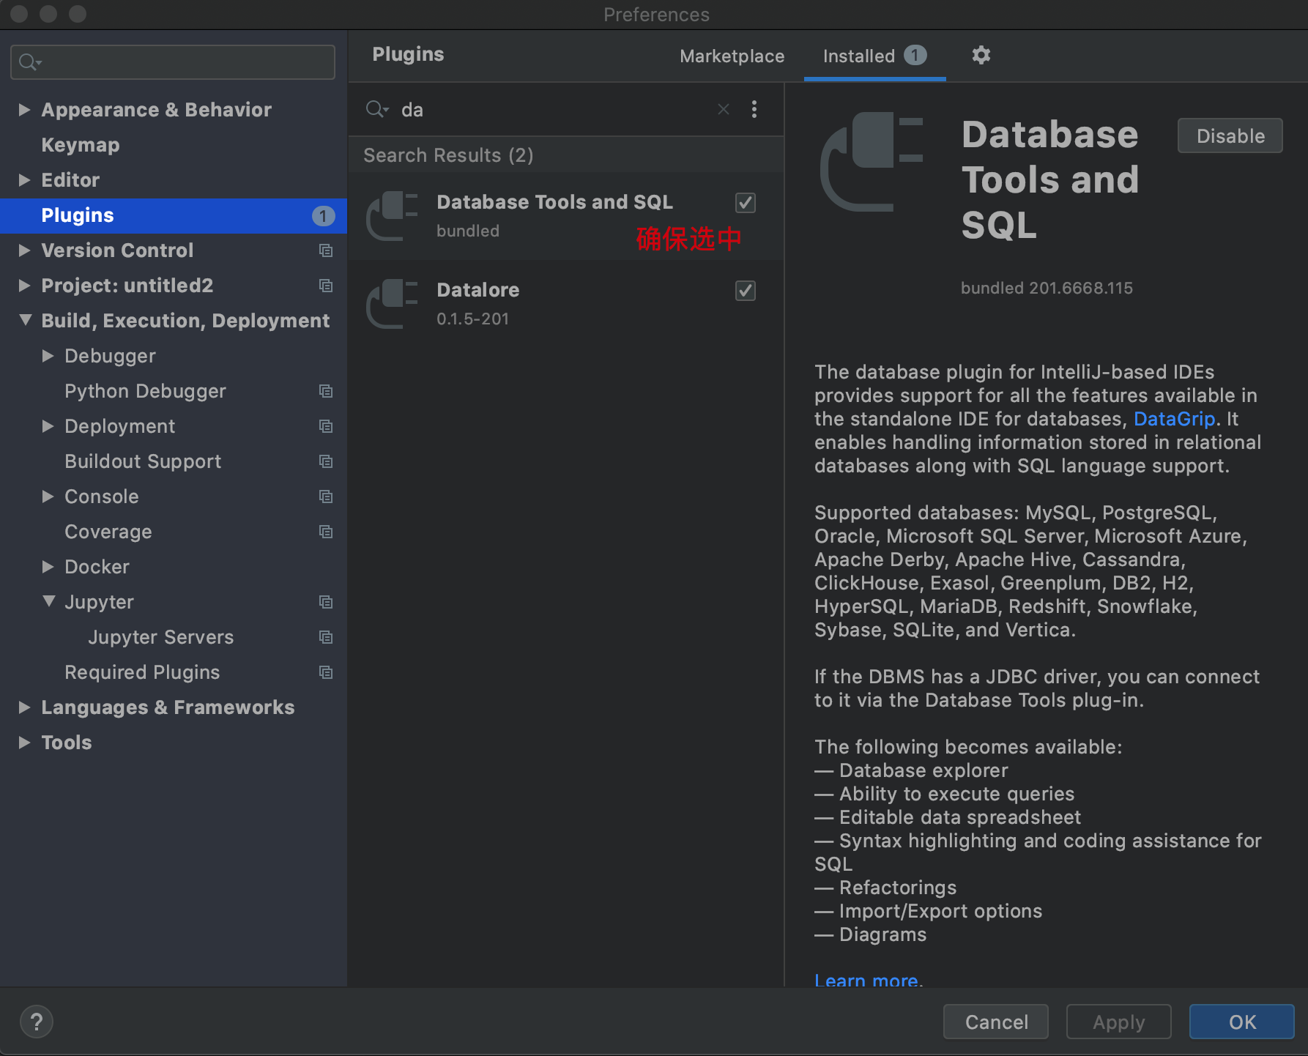Click the Installed tab update badge
Screen dimensions: 1308x1056
(x=915, y=55)
